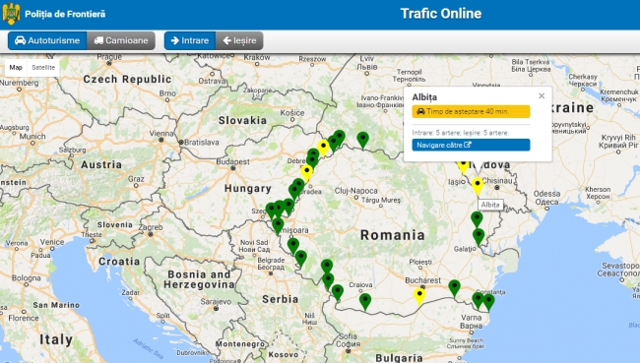640x363 pixels.
Task: Click the yellow waiting time 40 min bar
Action: (x=471, y=111)
